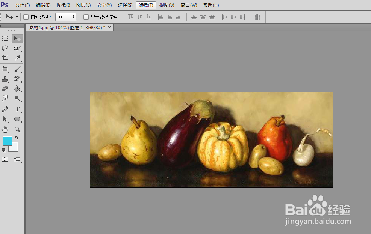Viewport: 371px width, 234px height.
Task: Open the Move tool preset picker arrow
Action: click(17, 17)
